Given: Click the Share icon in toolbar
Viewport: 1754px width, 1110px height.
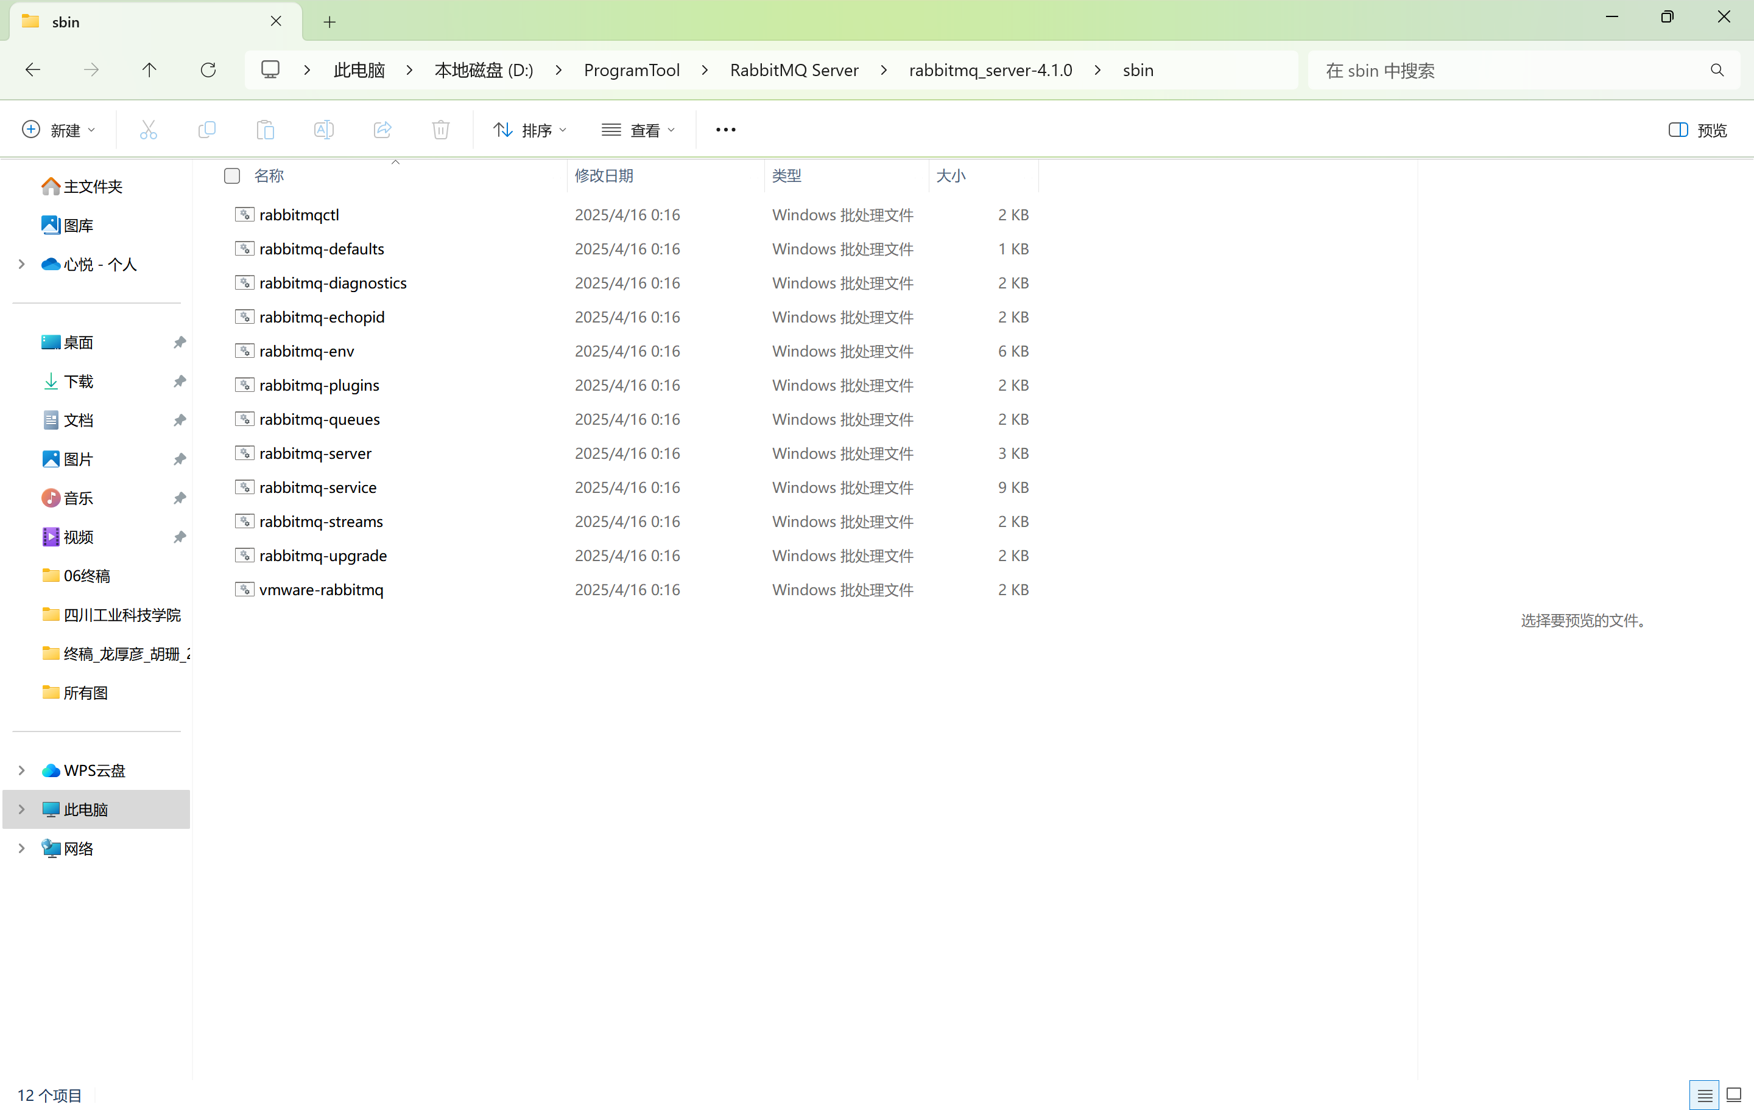Looking at the screenshot, I should (382, 130).
